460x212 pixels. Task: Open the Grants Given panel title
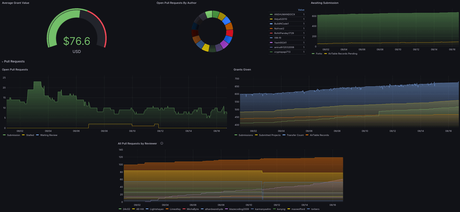coord(242,70)
